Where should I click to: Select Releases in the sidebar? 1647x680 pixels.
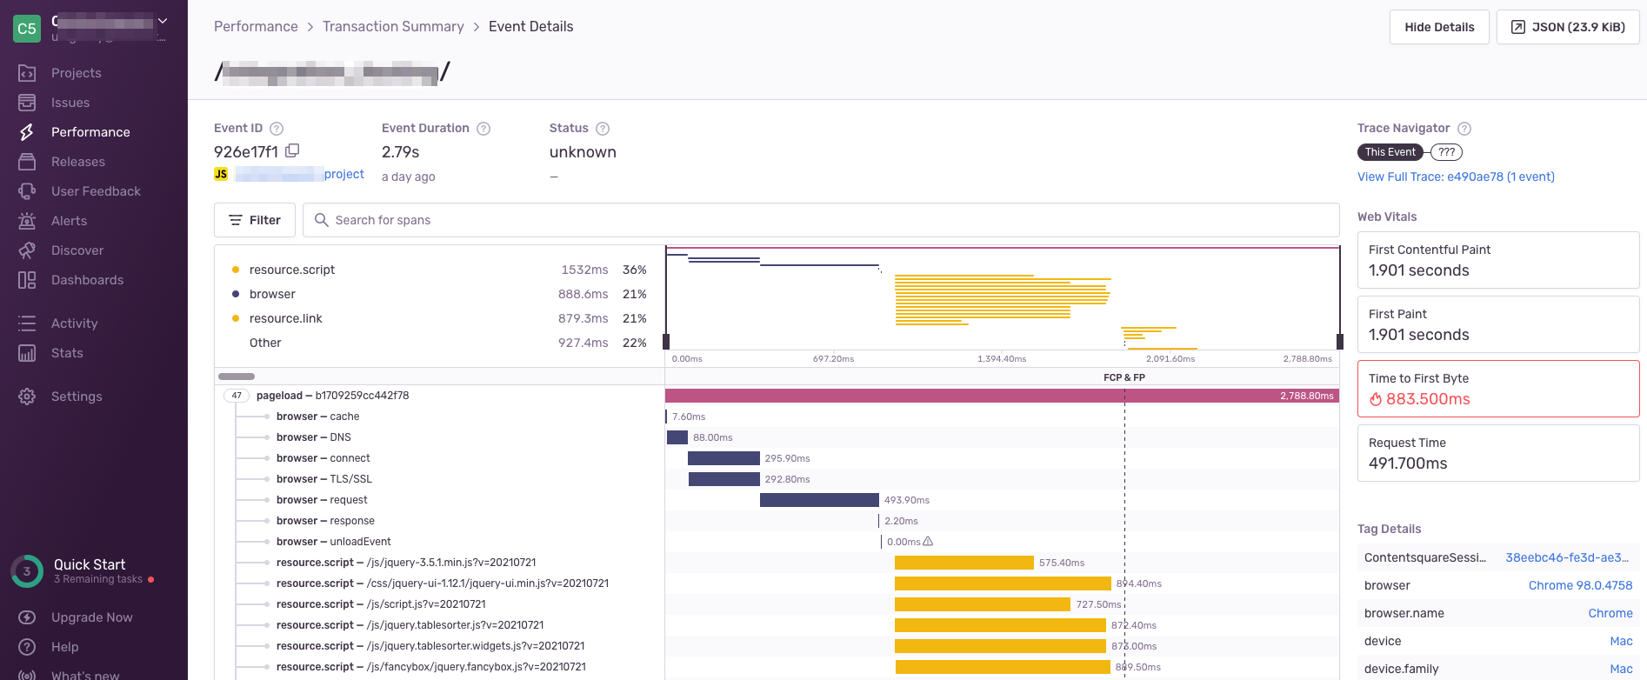point(78,162)
